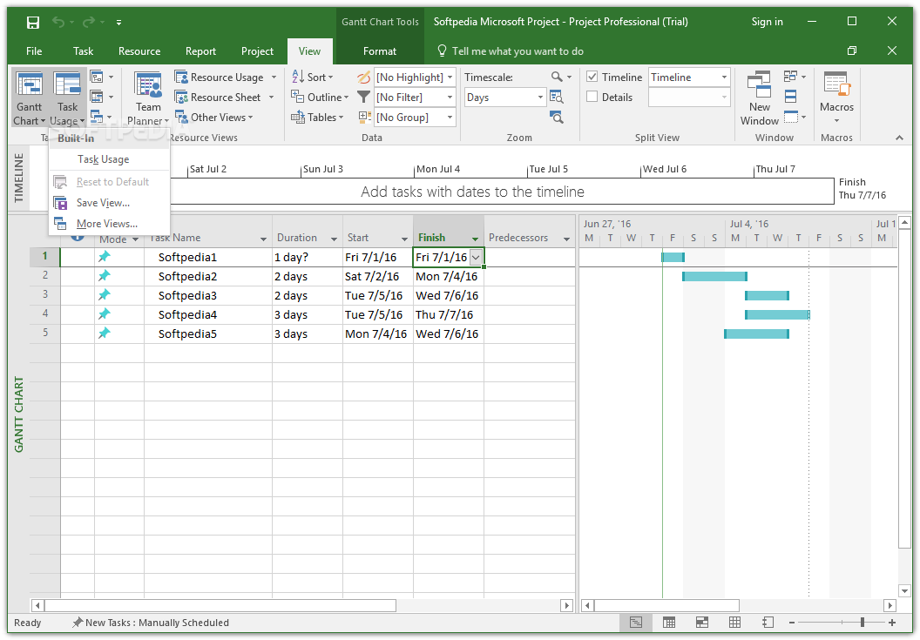Click the Hide window icon
The width and height of the screenshot is (920, 640).
[x=791, y=117]
